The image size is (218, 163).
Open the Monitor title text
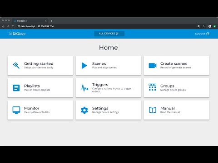[32, 108]
